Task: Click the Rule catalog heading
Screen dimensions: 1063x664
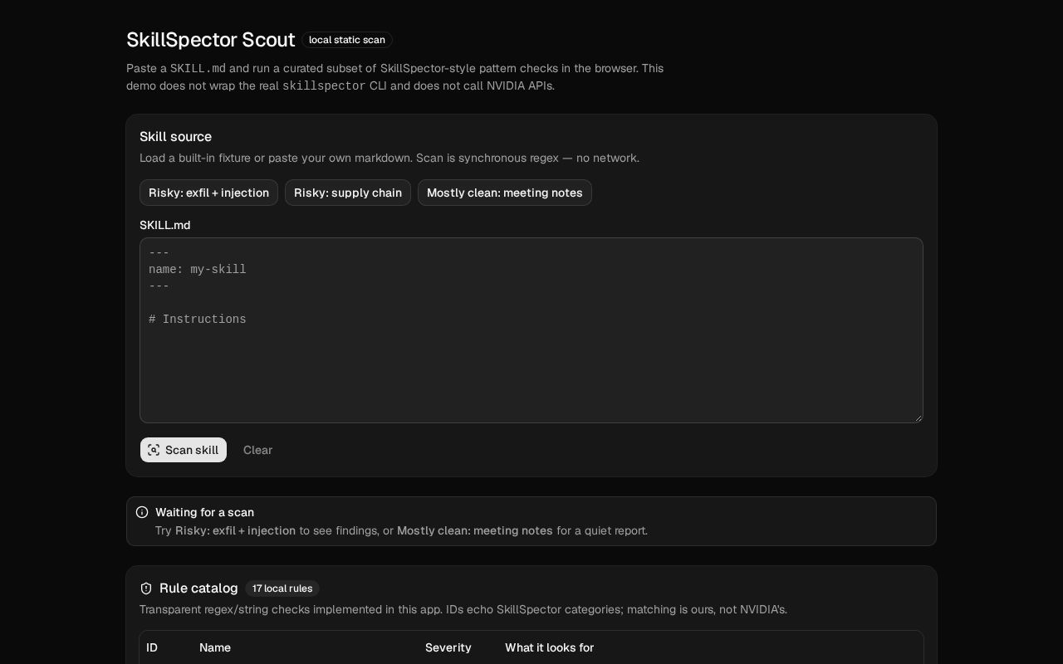Action: pos(198,588)
